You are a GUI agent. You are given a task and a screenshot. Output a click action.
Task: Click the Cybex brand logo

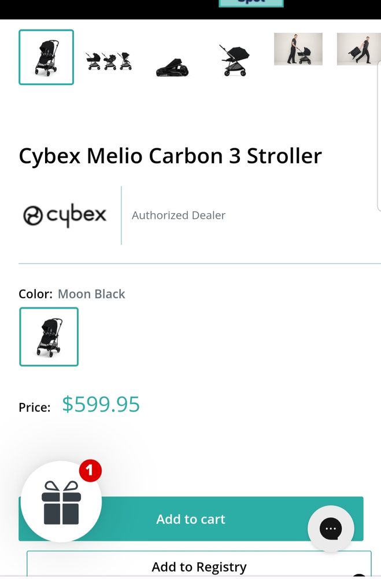pos(65,215)
